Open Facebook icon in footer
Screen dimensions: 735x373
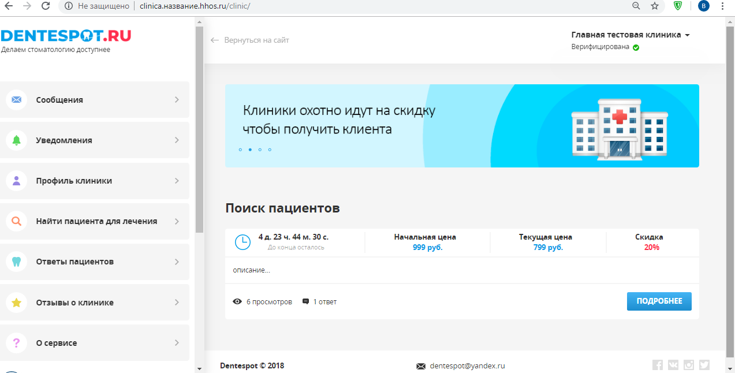pyautogui.click(x=658, y=365)
